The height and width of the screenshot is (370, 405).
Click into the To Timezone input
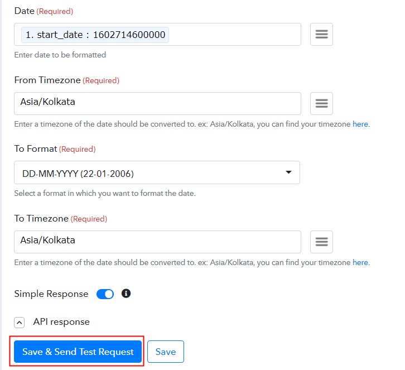157,242
